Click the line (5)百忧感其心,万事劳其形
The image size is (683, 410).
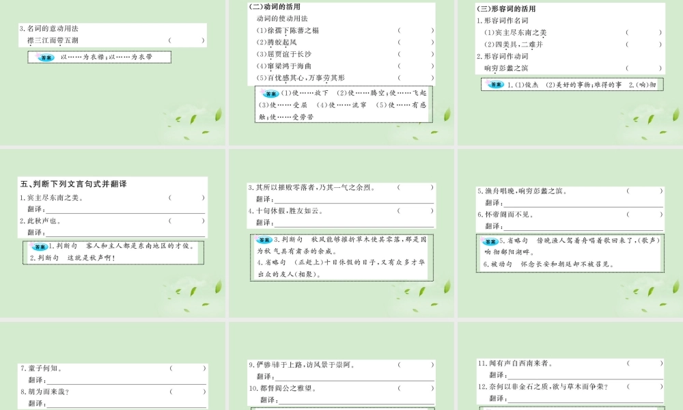point(301,77)
